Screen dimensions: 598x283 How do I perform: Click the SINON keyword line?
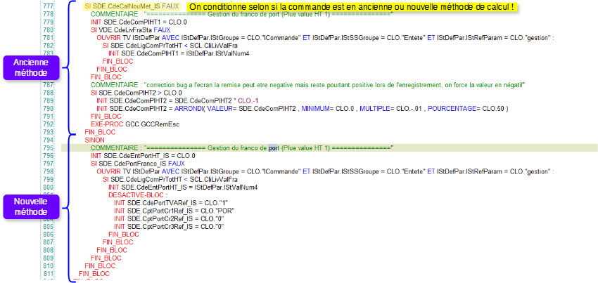[x=94, y=140]
